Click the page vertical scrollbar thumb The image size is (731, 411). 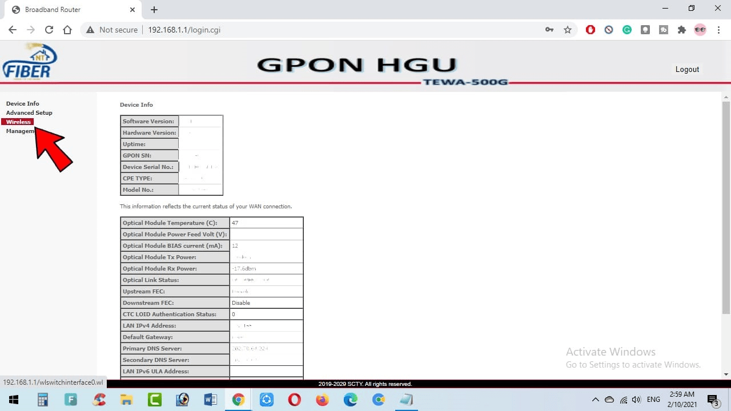point(726,208)
